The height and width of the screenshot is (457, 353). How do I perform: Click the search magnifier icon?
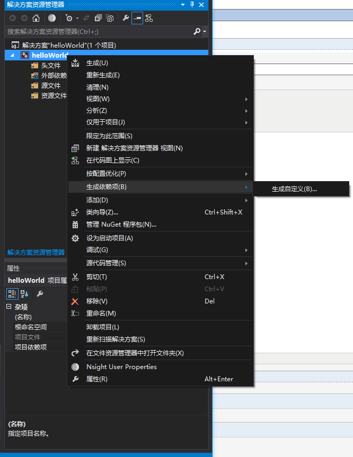(x=197, y=31)
